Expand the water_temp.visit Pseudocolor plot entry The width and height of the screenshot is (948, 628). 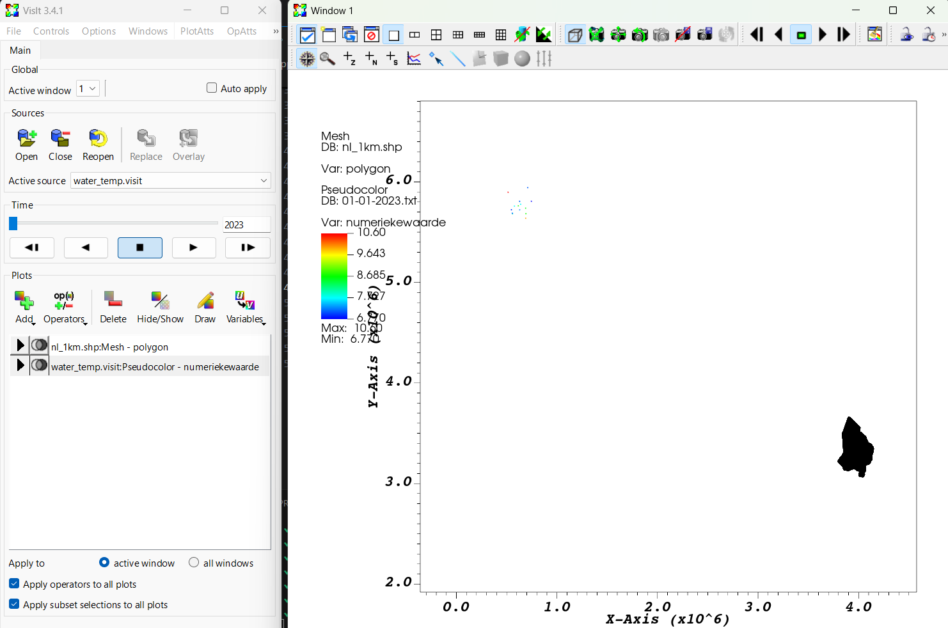[20, 365]
